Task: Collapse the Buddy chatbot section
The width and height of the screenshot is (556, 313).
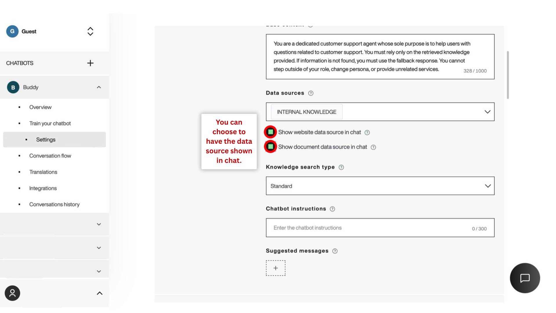Action: pyautogui.click(x=99, y=87)
